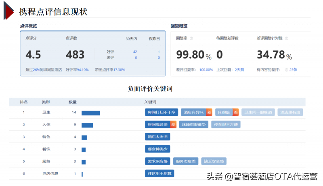Click the red triangle title icon

click(8, 11)
